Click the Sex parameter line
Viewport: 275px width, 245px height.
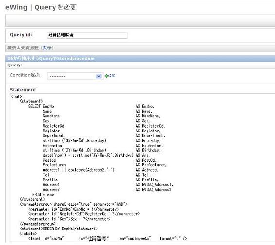click(x=69, y=219)
